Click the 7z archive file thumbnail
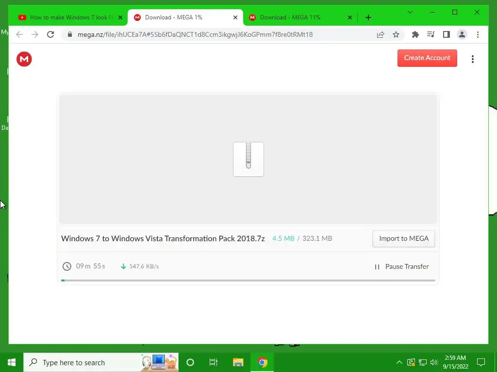The image size is (497, 372). pos(248,159)
